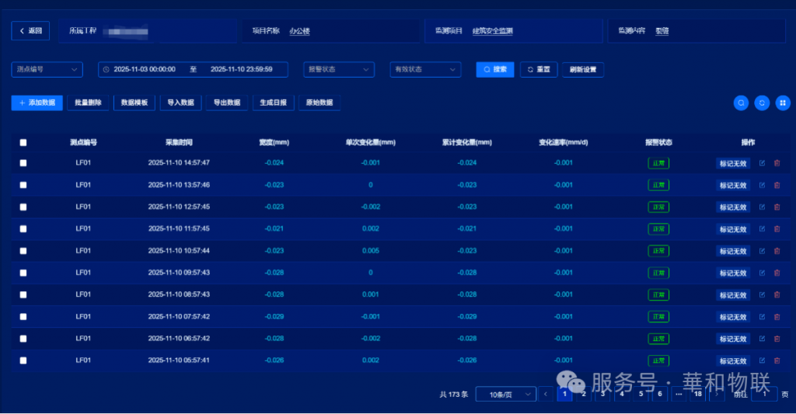Edit the 09:57:43 row record
Viewport: 796px width, 414px height.
[x=762, y=273]
